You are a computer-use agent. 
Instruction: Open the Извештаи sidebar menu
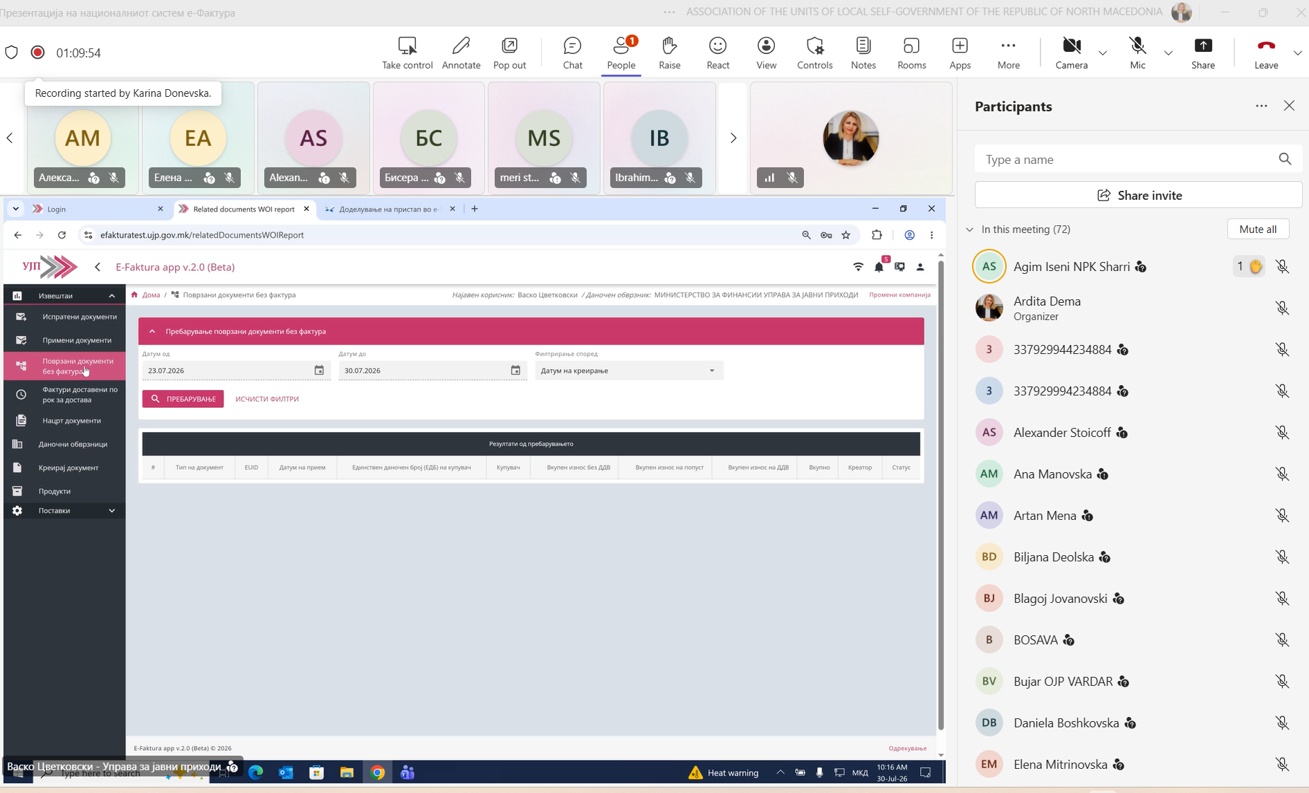64,296
